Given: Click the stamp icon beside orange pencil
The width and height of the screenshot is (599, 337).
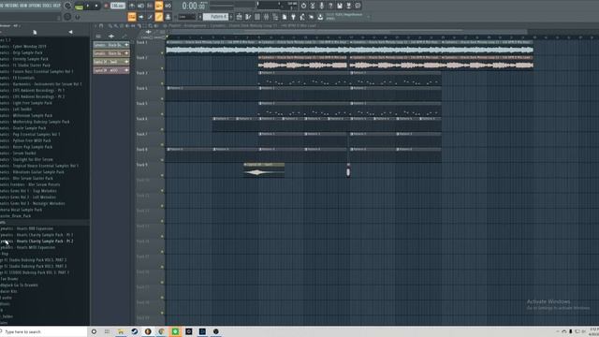Looking at the screenshot, I should pyautogui.click(x=168, y=17).
